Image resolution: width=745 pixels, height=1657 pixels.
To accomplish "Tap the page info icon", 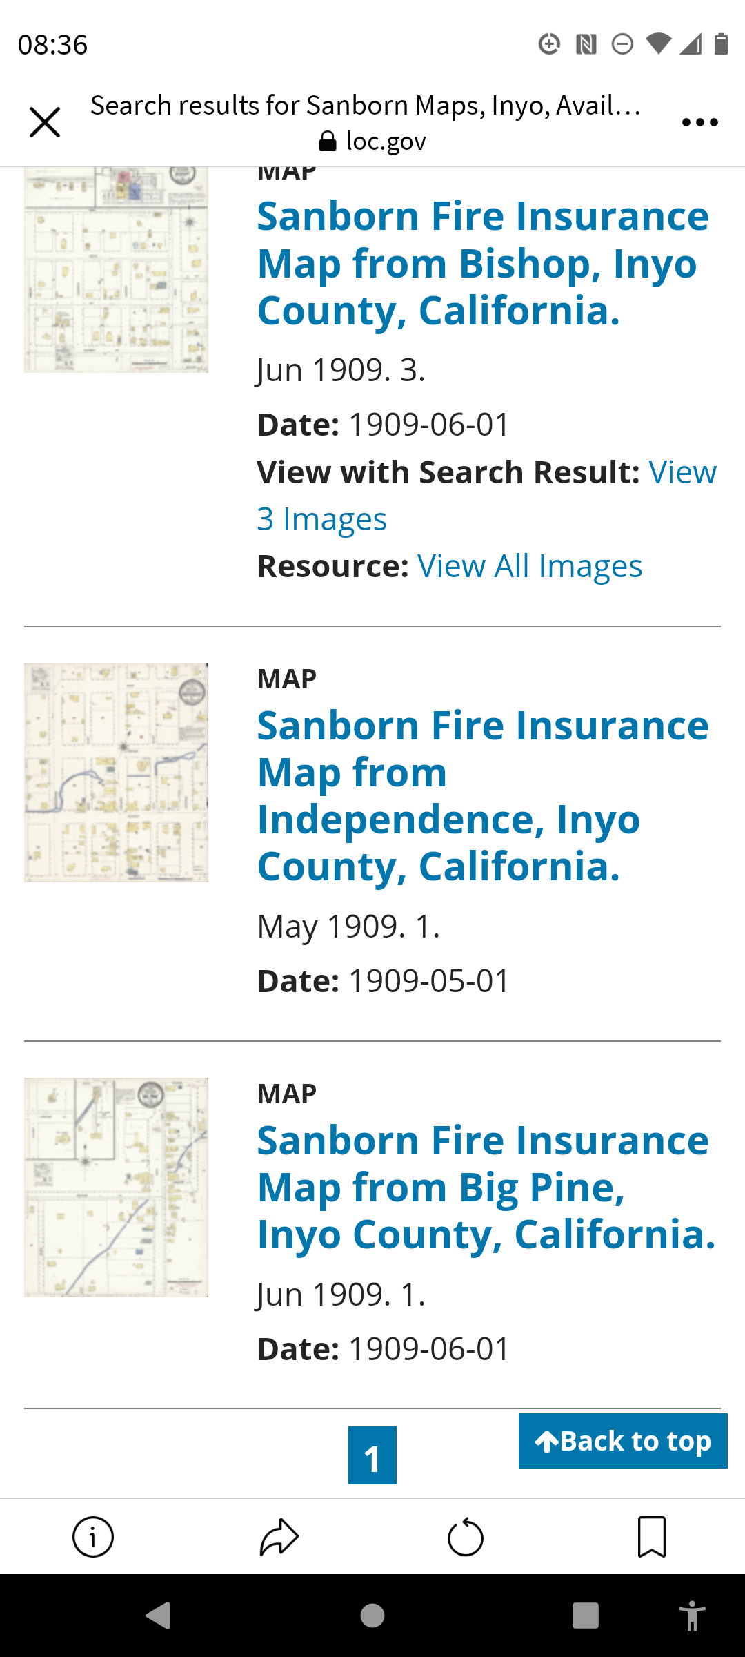I will 93,1537.
